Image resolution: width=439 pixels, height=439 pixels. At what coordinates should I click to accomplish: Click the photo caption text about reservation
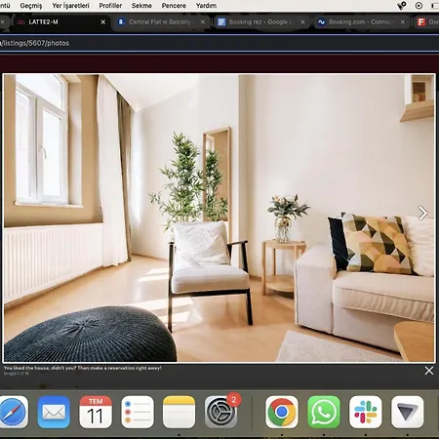pos(83,368)
